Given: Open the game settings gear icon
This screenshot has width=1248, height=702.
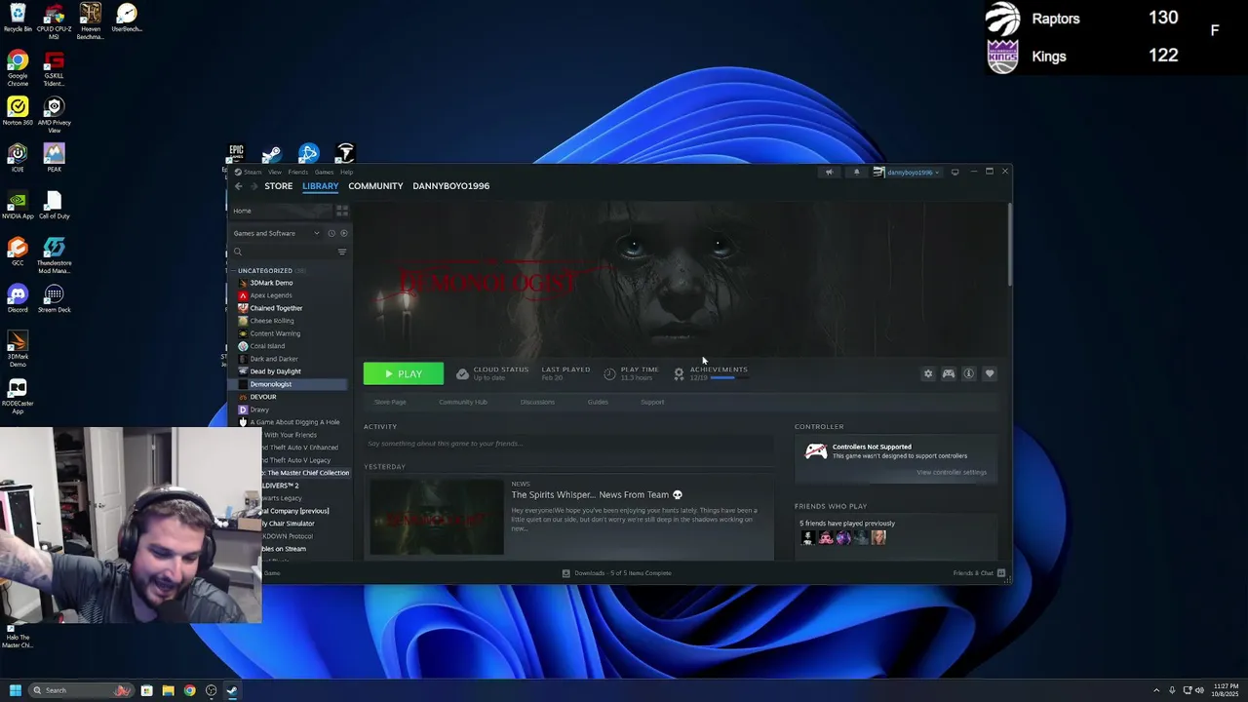Looking at the screenshot, I should pos(928,373).
